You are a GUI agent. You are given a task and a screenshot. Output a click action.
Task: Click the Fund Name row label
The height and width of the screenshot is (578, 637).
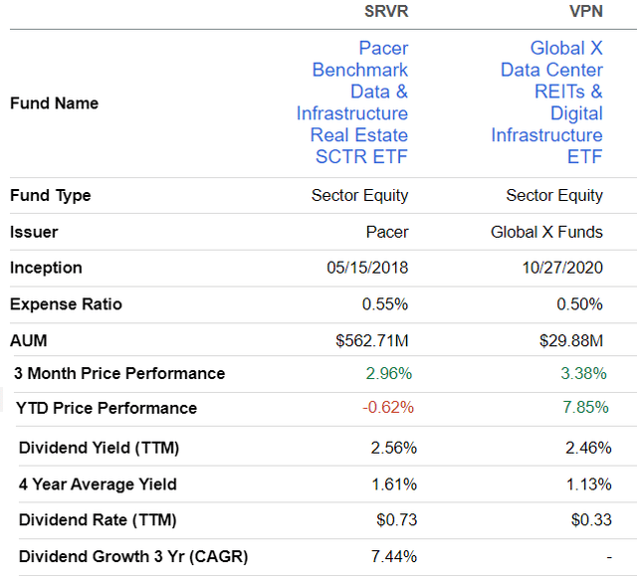click(54, 103)
